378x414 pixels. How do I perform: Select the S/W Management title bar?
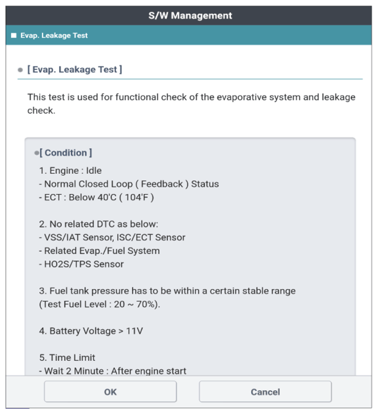[189, 16]
